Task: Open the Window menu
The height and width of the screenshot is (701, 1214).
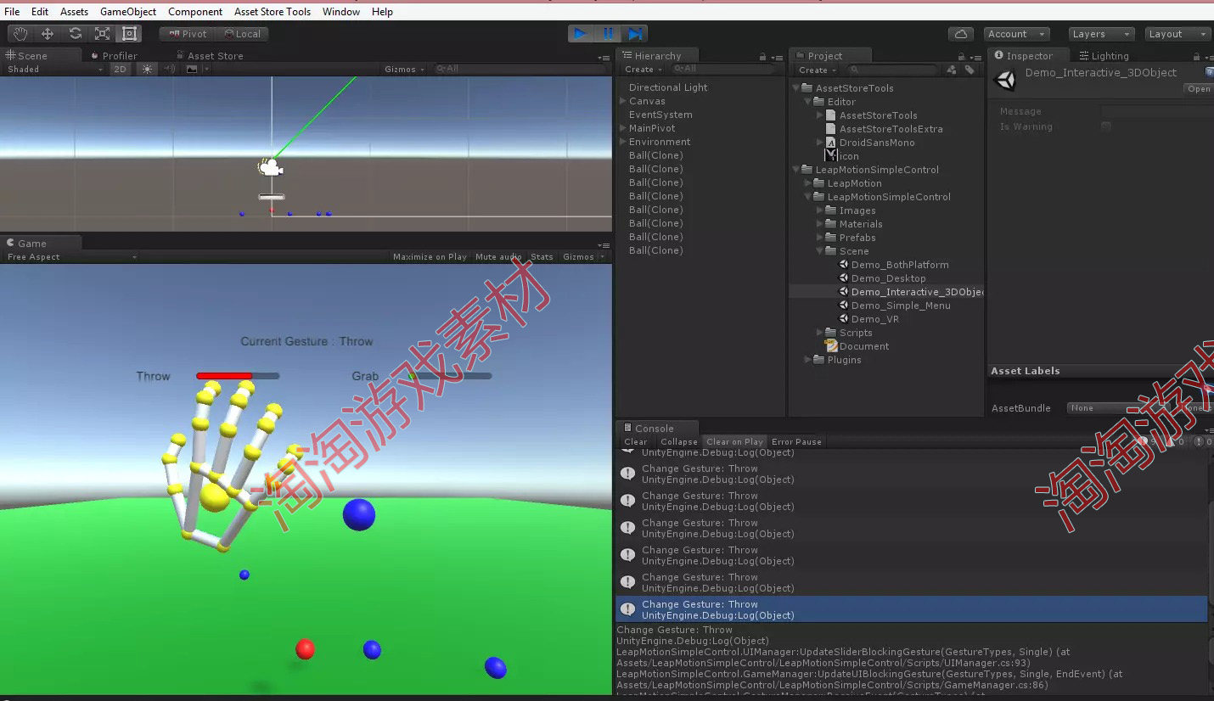Action: (x=341, y=12)
